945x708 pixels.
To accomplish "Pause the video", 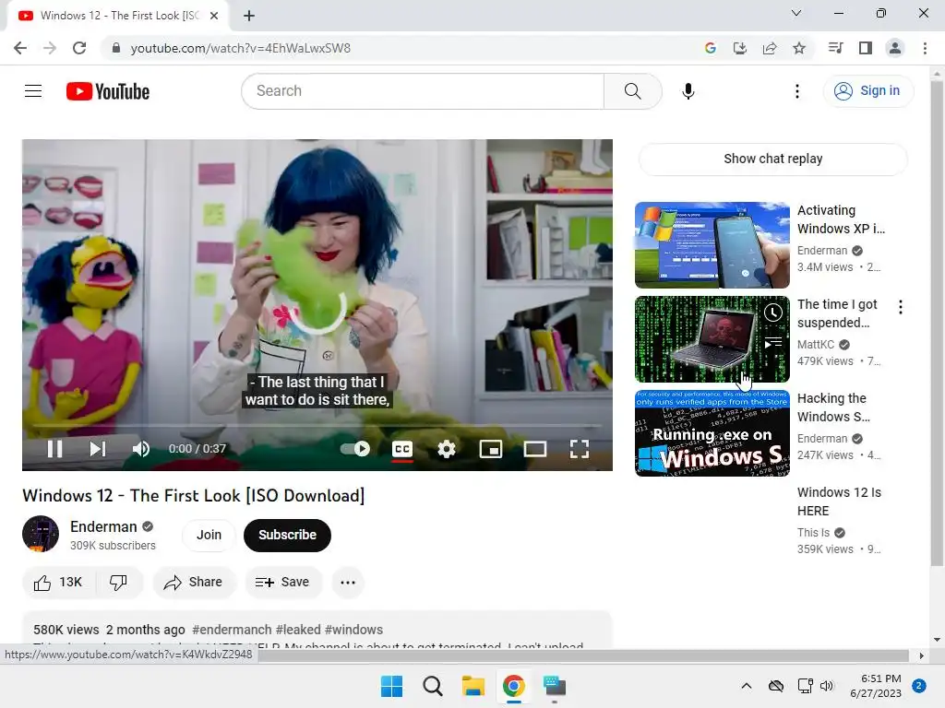I will click(54, 449).
